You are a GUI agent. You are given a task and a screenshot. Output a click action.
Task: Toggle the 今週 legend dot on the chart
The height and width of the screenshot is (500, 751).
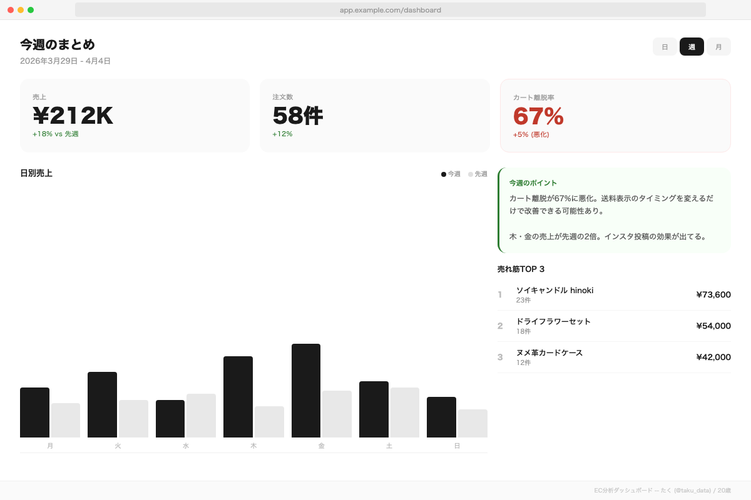444,174
